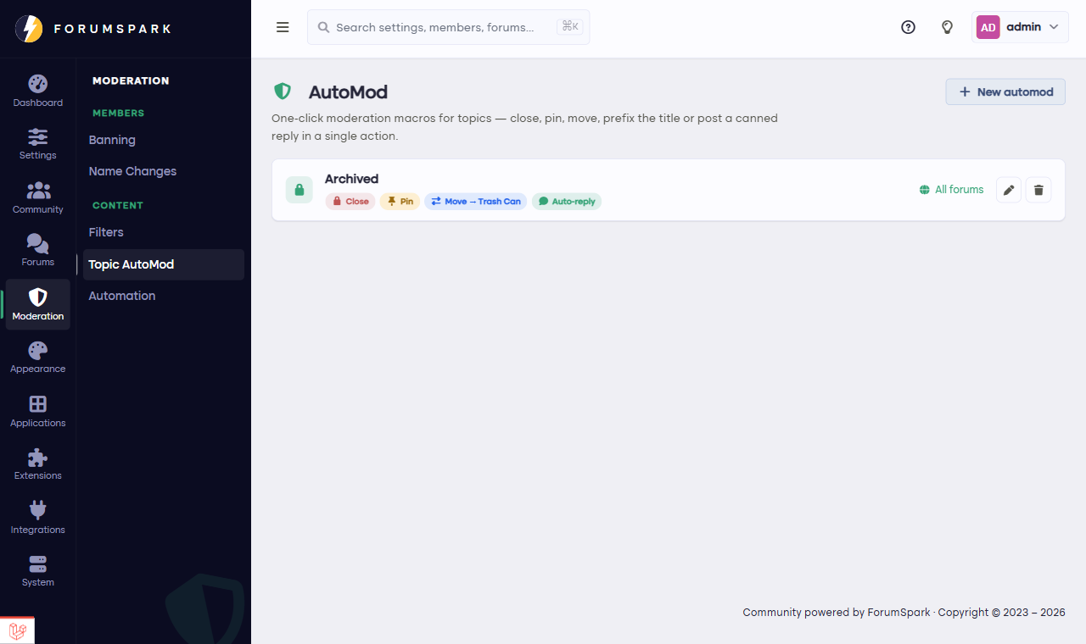The height and width of the screenshot is (644, 1086).
Task: Click the AutoMod heading shield icon
Action: tap(283, 92)
